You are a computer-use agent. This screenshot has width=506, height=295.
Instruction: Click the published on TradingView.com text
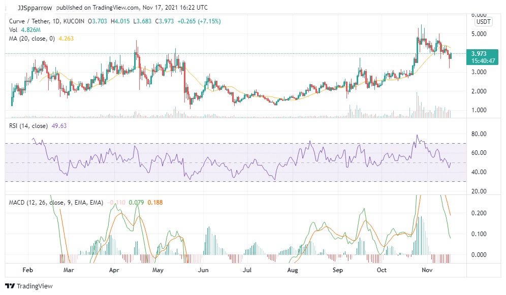[98, 8]
